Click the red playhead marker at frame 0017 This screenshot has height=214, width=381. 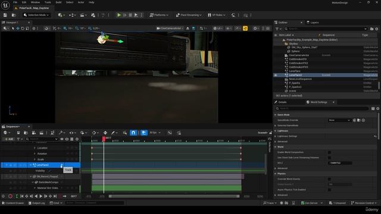(x=104, y=139)
